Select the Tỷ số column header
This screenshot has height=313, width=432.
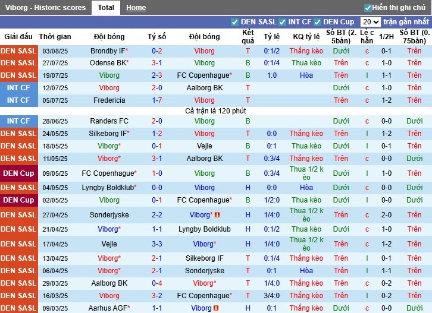[x=156, y=37]
